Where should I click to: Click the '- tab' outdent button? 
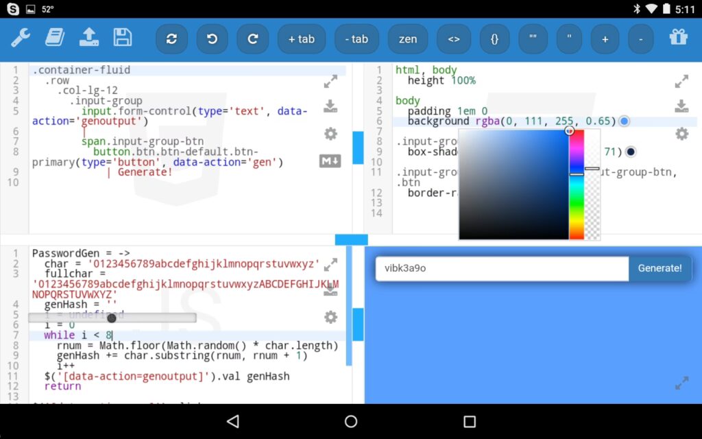tap(356, 39)
